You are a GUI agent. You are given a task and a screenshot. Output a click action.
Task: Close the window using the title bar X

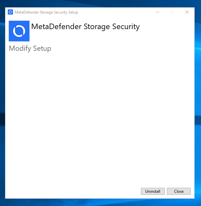point(187,12)
